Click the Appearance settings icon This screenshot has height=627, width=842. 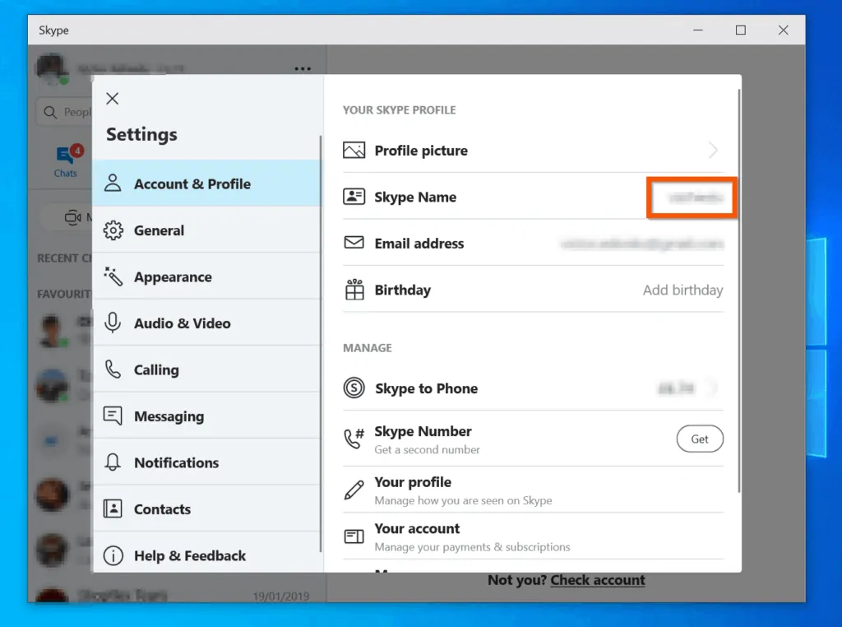click(x=112, y=276)
